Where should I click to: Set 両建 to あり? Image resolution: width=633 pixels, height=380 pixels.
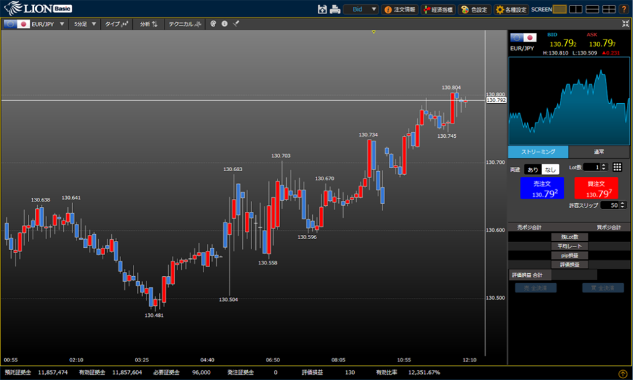[x=532, y=169]
